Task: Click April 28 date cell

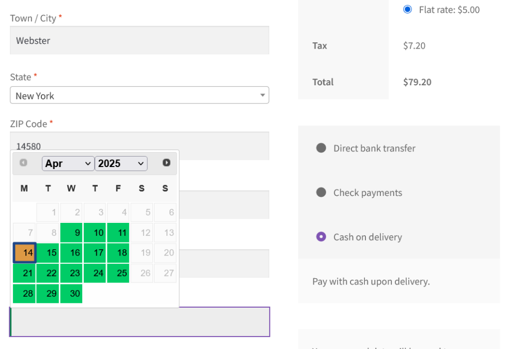Action: pos(24,294)
